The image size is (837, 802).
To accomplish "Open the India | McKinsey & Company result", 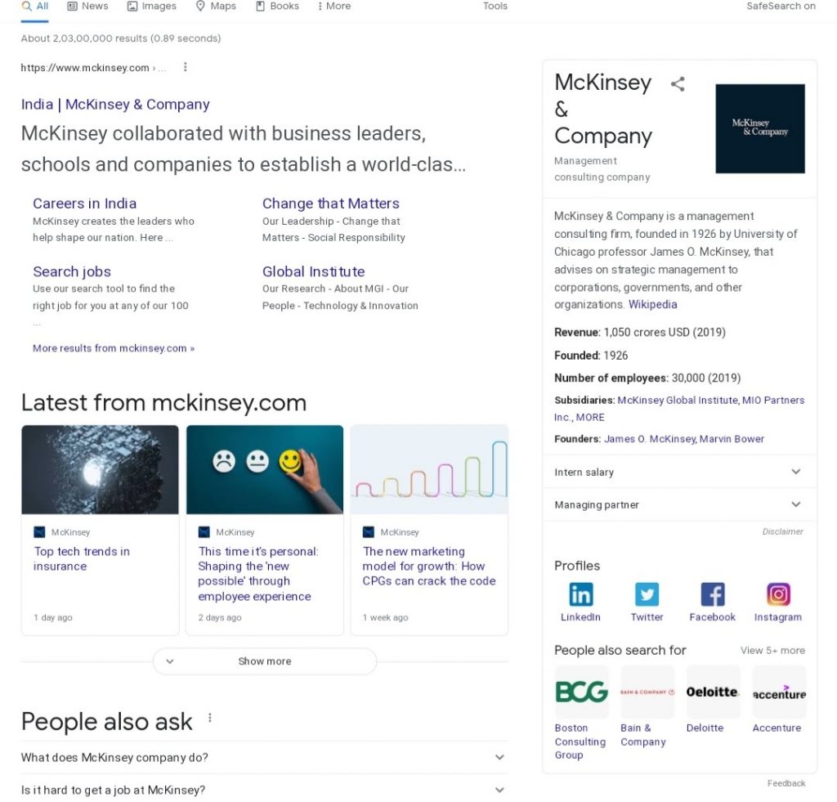I will pos(115,105).
